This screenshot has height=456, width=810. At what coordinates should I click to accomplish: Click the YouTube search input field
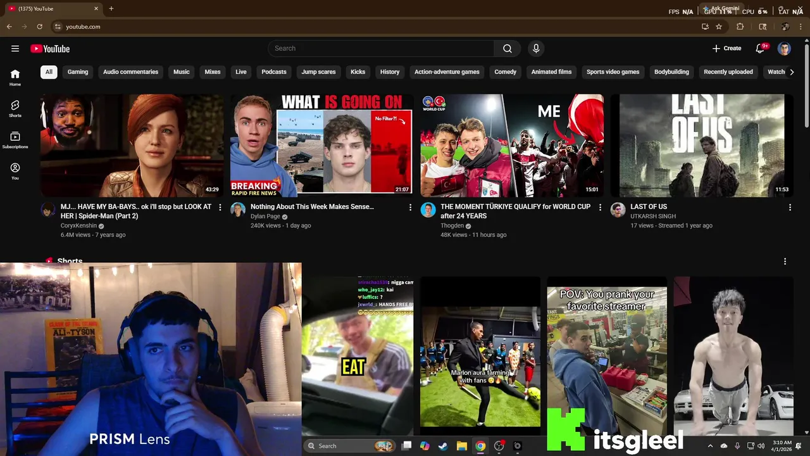tap(381, 49)
